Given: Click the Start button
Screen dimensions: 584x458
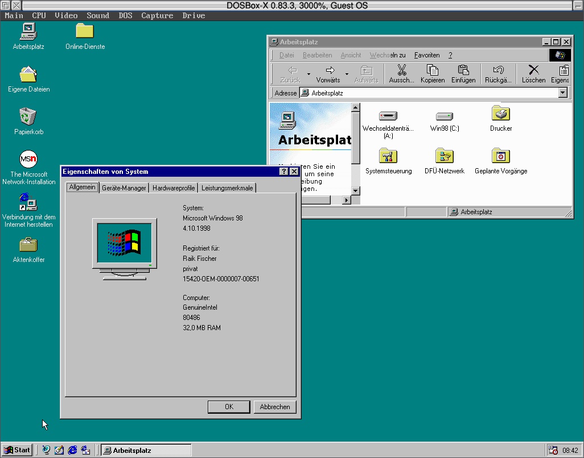Looking at the screenshot, I should click(x=17, y=450).
